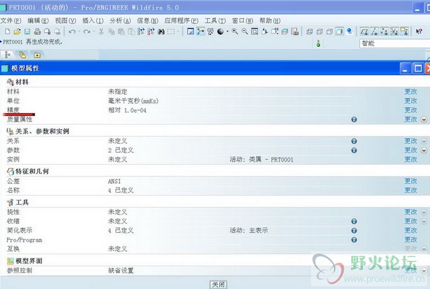Click the Undo arrow icon
The image size is (430, 289).
tap(72, 32)
